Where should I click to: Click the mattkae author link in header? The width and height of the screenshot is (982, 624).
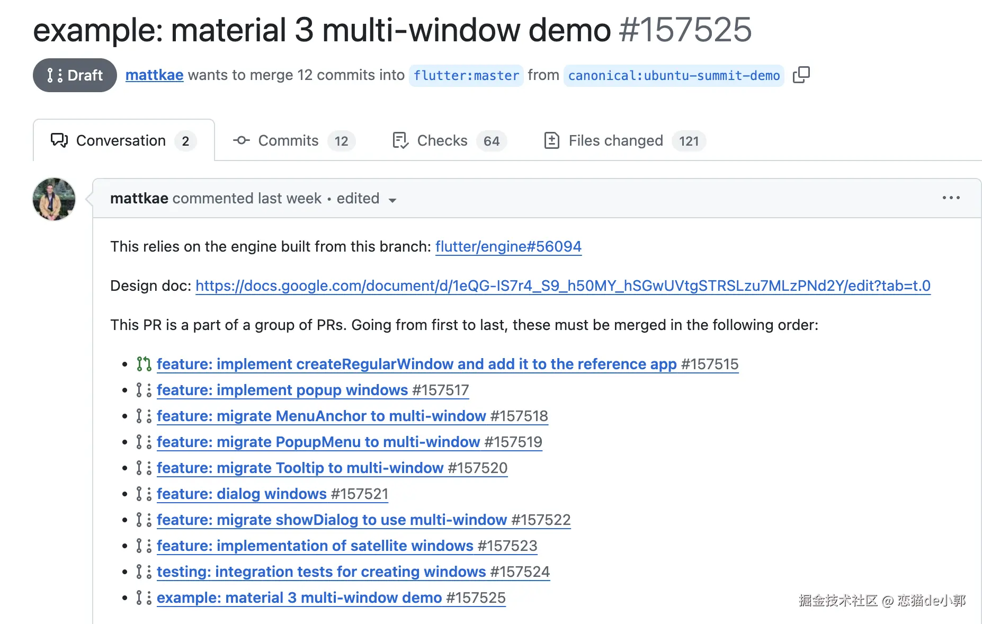point(154,75)
